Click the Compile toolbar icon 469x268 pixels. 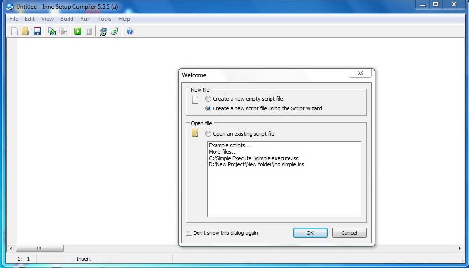coord(52,31)
